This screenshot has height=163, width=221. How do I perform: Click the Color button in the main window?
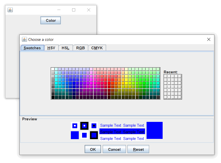point(50,20)
